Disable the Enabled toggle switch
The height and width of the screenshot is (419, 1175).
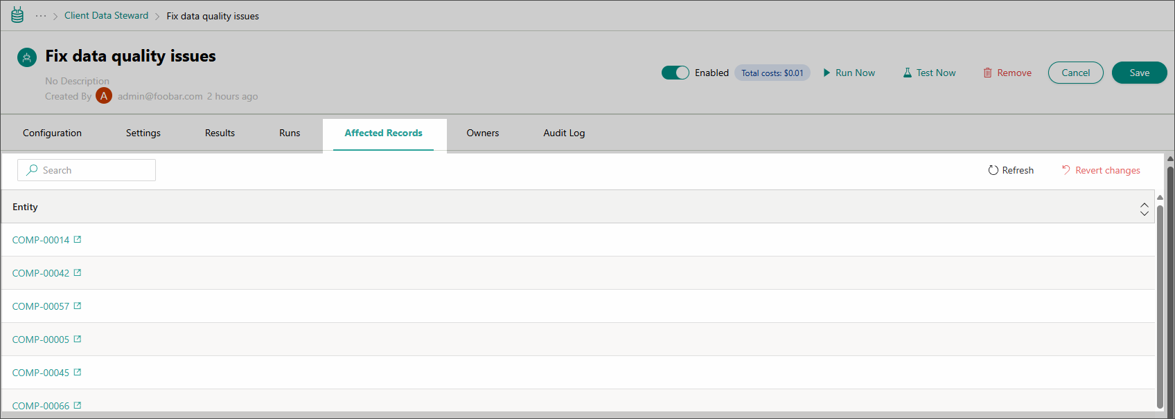click(675, 73)
